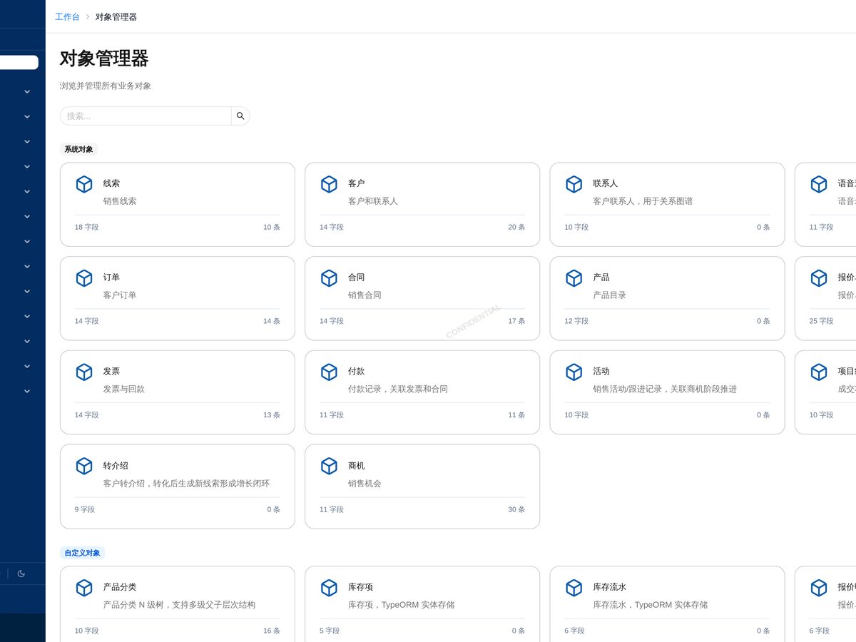Click the cube icon on the 付款 card
The image size is (856, 642).
(329, 372)
